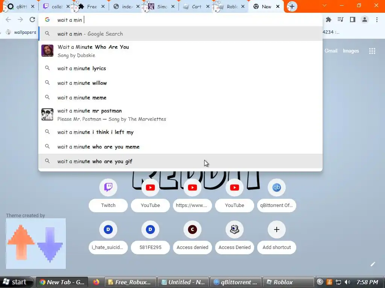
Task: Open the qBittorrent Of... shortcut
Action: point(276,187)
